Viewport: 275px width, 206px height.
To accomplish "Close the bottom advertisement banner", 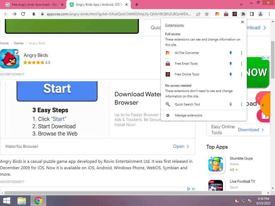I will [193, 189].
